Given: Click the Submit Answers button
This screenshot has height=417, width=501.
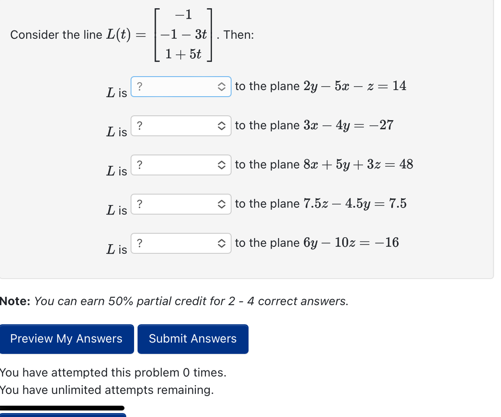Looking at the screenshot, I should pyautogui.click(x=193, y=339).
